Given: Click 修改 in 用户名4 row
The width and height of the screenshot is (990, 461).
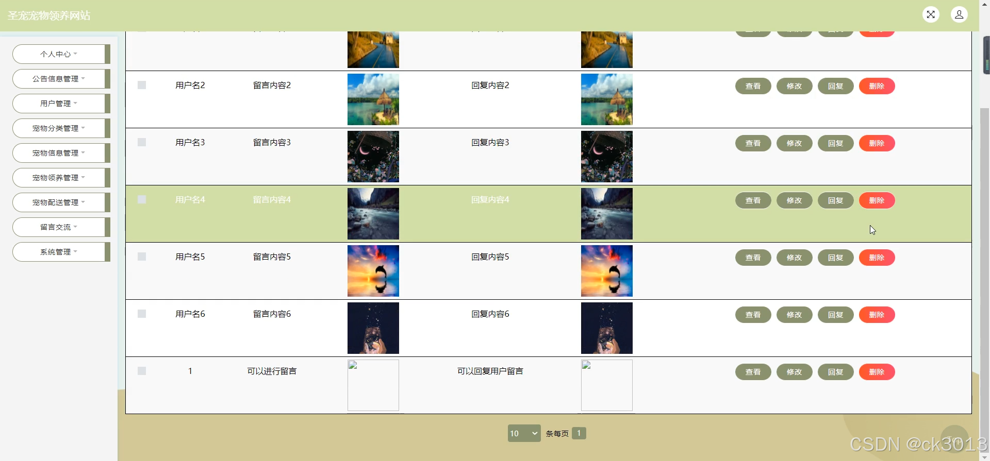Looking at the screenshot, I should 794,200.
